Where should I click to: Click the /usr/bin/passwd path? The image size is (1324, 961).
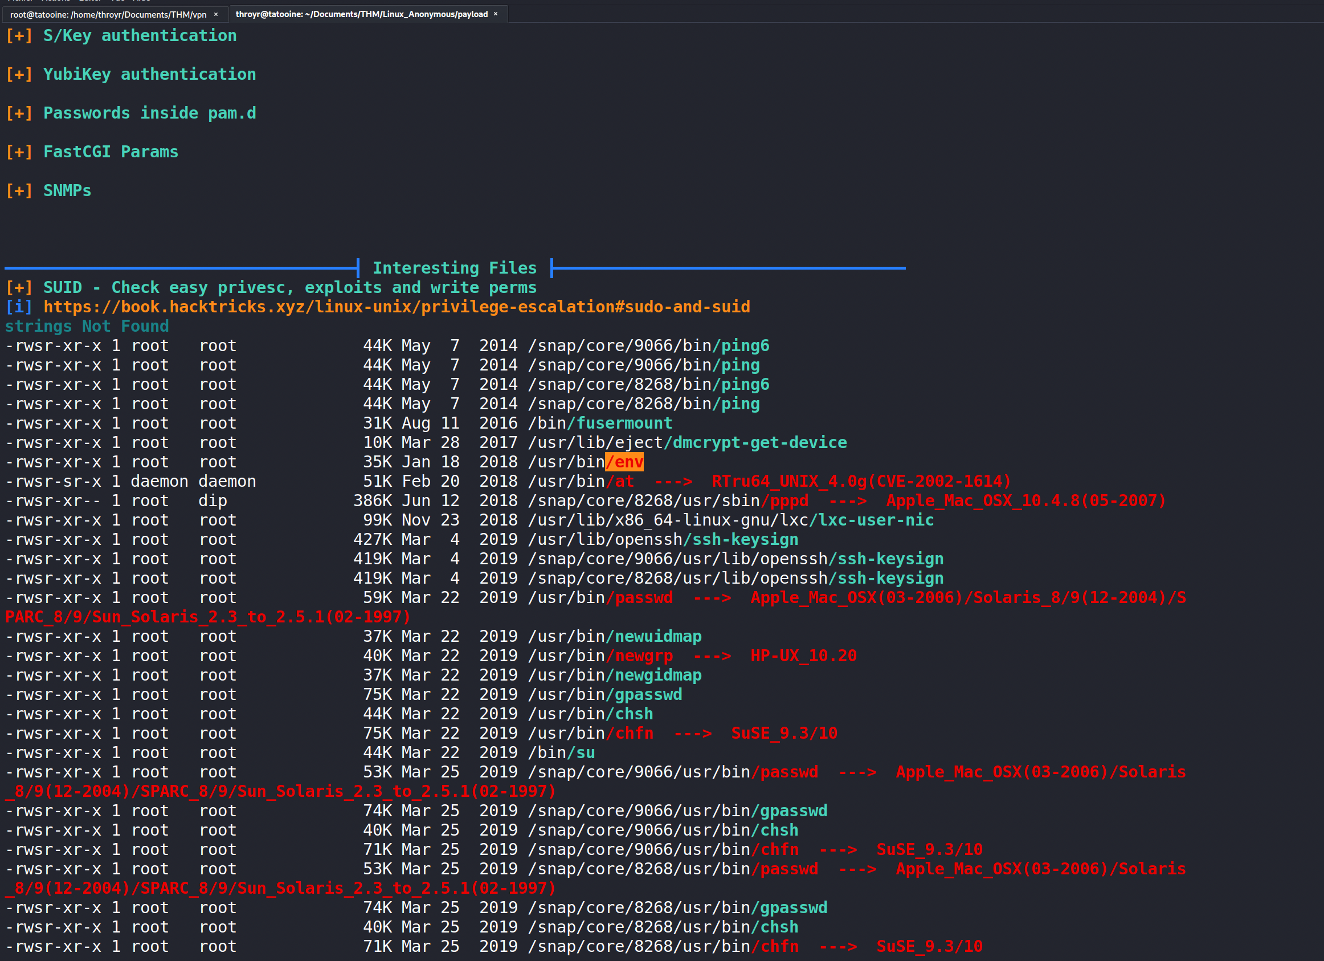point(600,597)
